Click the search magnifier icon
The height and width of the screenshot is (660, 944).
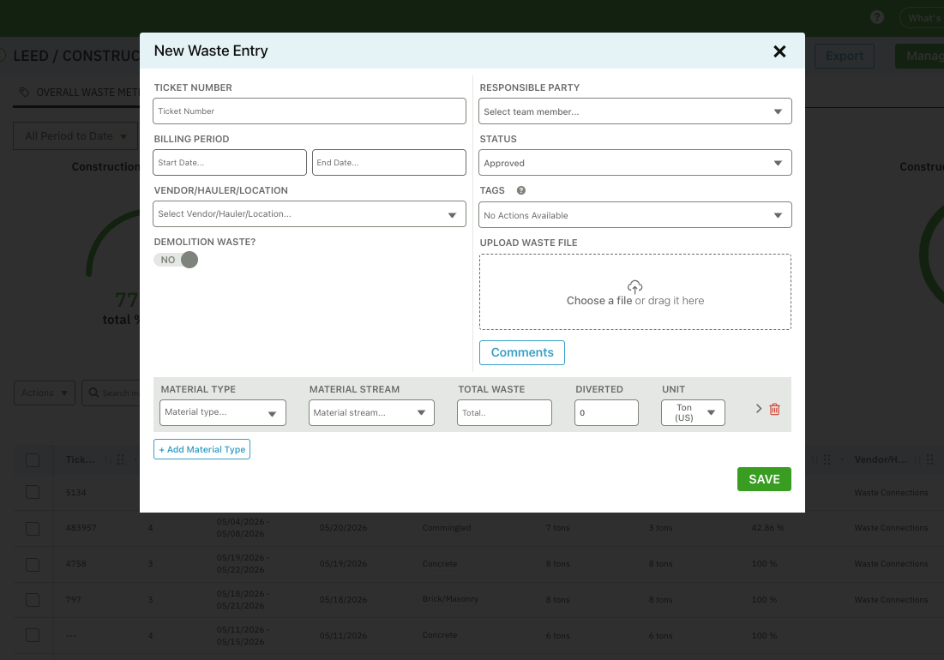tap(94, 393)
